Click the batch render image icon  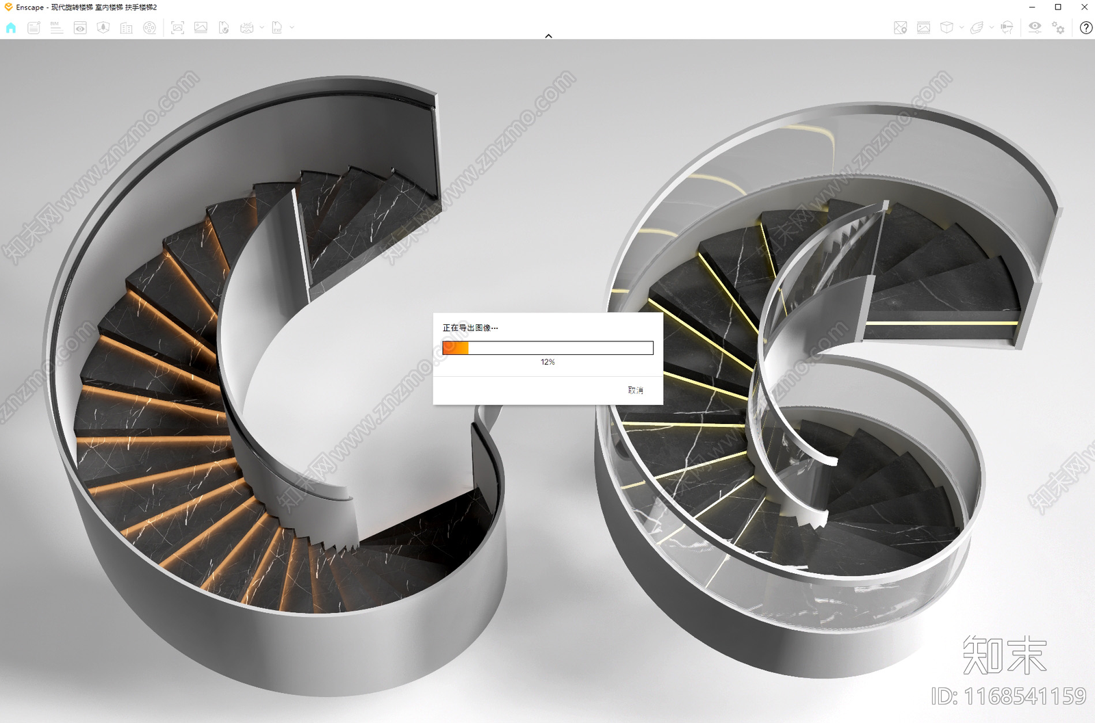pyautogui.click(x=201, y=28)
